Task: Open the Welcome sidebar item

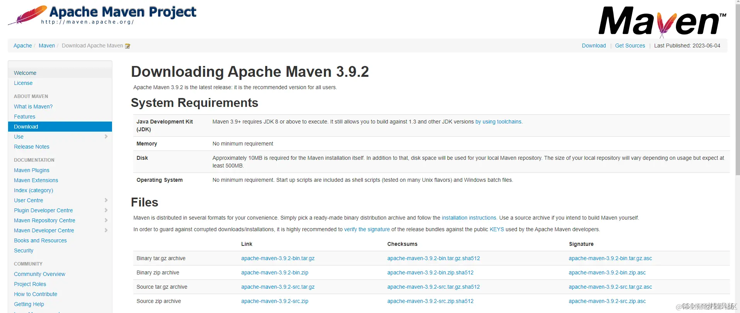Action: point(25,73)
